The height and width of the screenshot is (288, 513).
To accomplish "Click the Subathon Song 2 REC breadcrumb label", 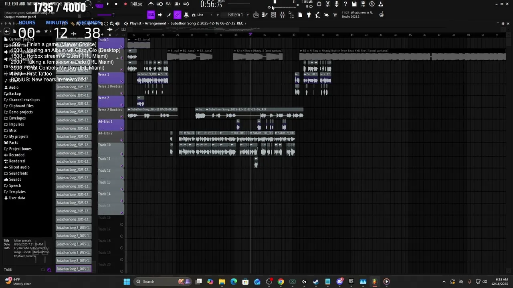I will [x=207, y=23].
